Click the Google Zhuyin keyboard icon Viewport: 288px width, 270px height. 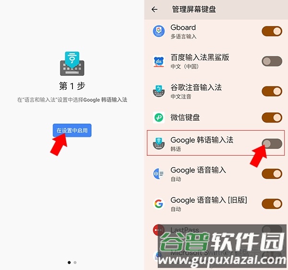point(159,91)
